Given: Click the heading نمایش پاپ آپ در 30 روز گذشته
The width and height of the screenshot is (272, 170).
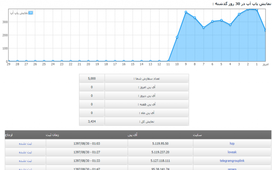Looking at the screenshot, I should click(242, 4).
